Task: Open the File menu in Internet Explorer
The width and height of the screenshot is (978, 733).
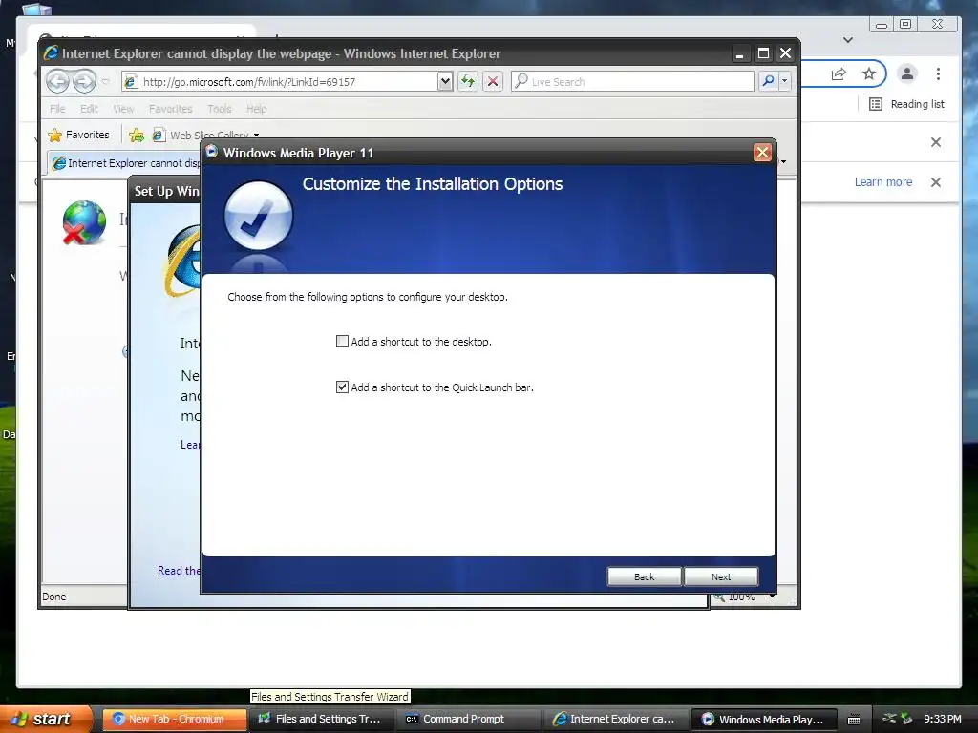Action: pos(57,109)
